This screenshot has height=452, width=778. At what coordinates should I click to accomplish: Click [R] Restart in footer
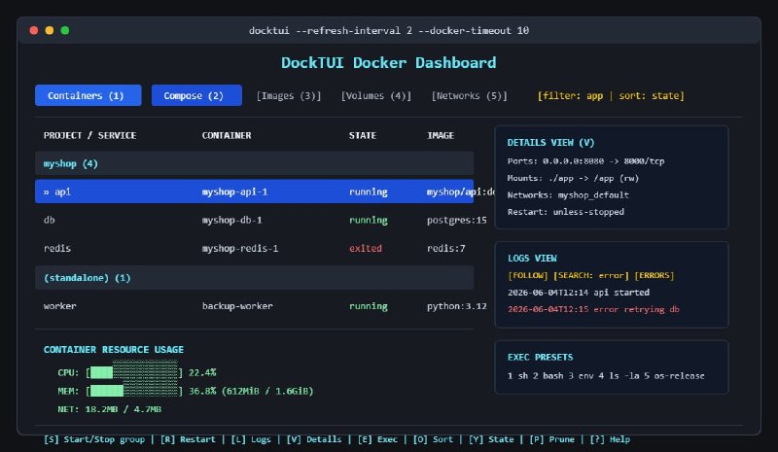(188, 439)
